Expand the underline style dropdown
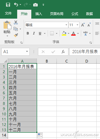100x139 pixels. pos(45,33)
